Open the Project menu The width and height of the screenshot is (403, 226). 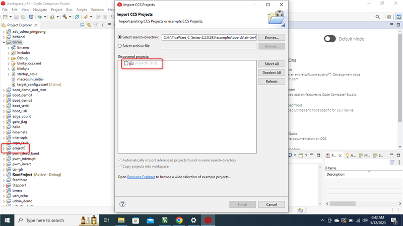click(x=56, y=10)
